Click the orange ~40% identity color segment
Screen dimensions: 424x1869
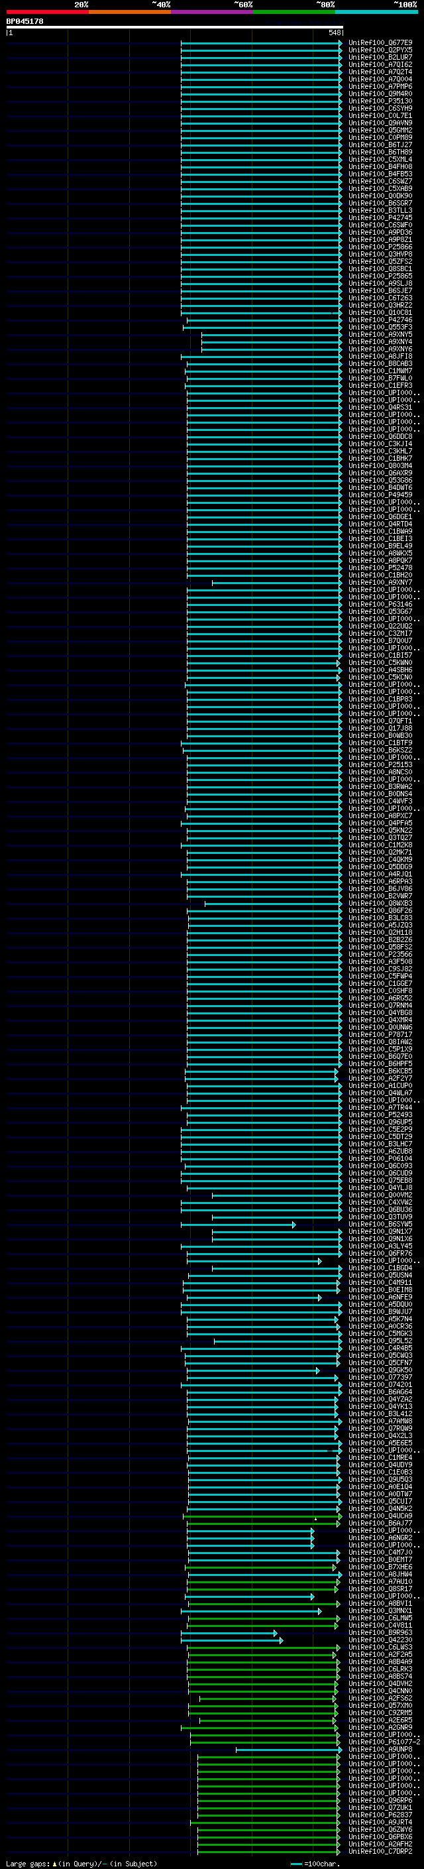pos(130,12)
